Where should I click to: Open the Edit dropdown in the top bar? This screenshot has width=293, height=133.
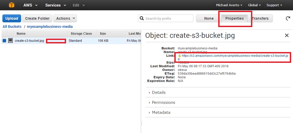pos(79,5)
